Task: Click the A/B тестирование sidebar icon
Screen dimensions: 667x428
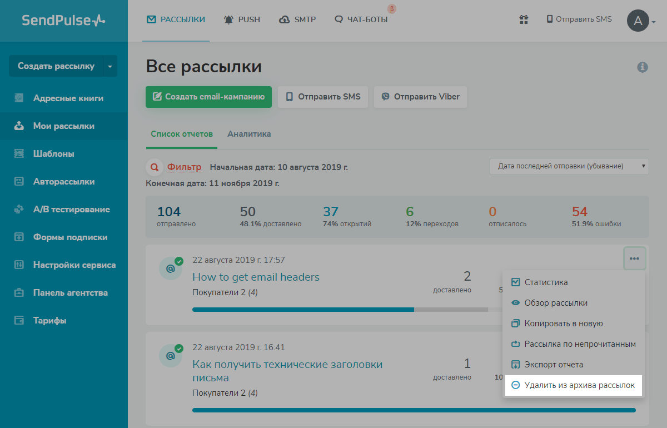Action: tap(19, 210)
